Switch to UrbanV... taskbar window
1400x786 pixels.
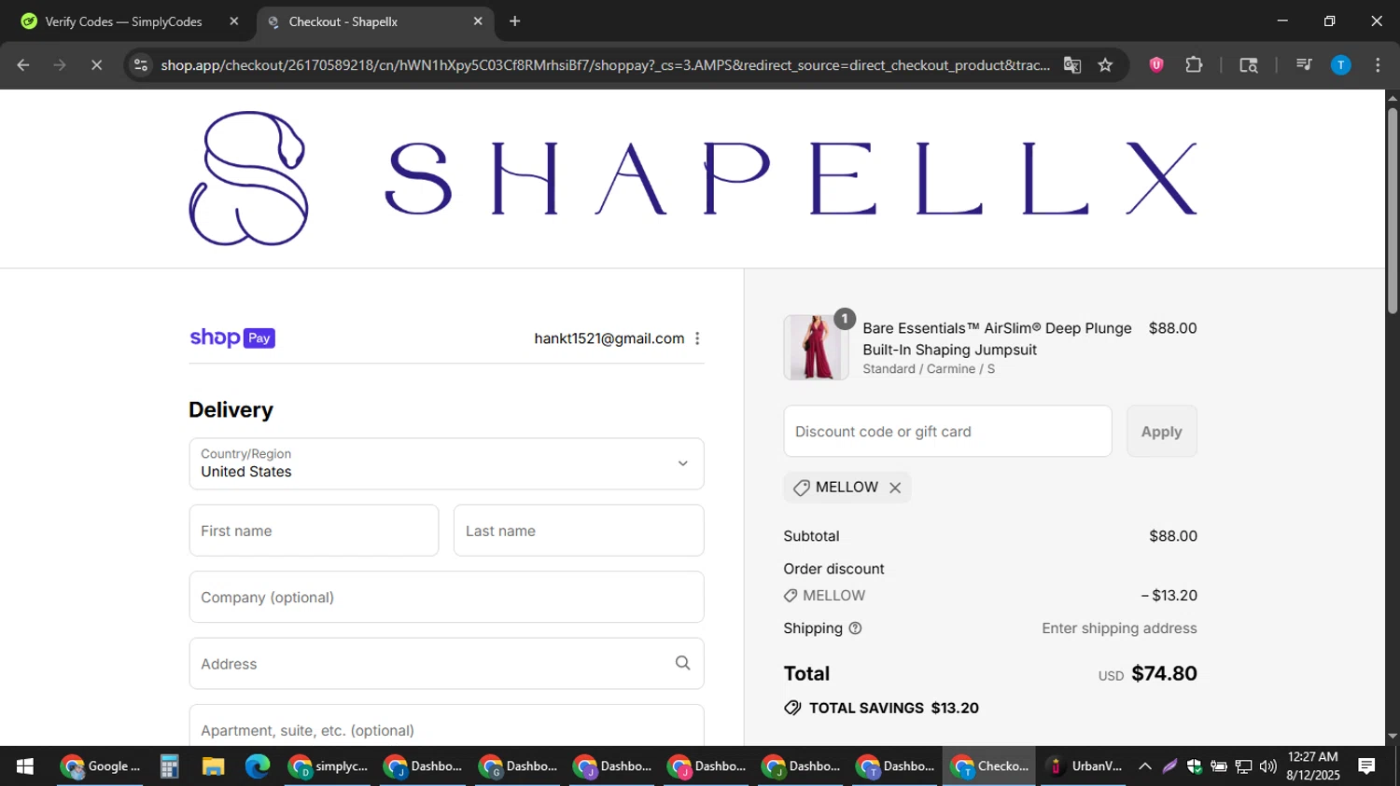pos(1085,766)
